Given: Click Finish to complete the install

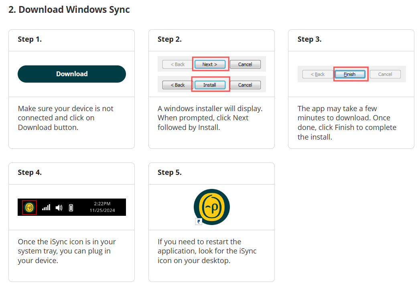Looking at the screenshot, I should pos(349,74).
